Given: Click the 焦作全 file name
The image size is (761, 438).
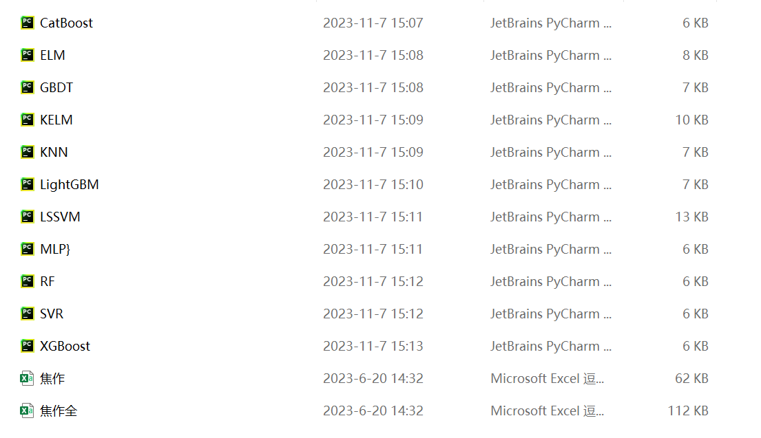Looking at the screenshot, I should click(59, 410).
